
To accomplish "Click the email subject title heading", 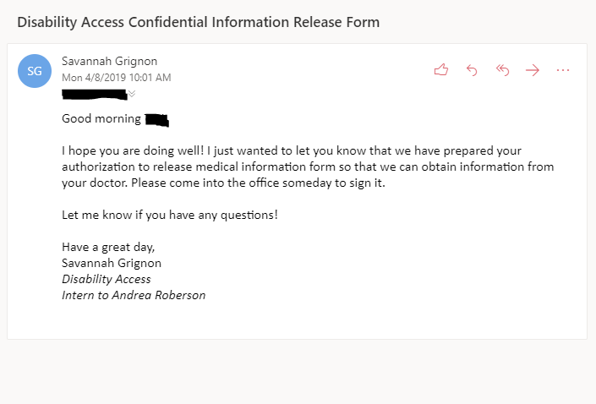I will 198,22.
